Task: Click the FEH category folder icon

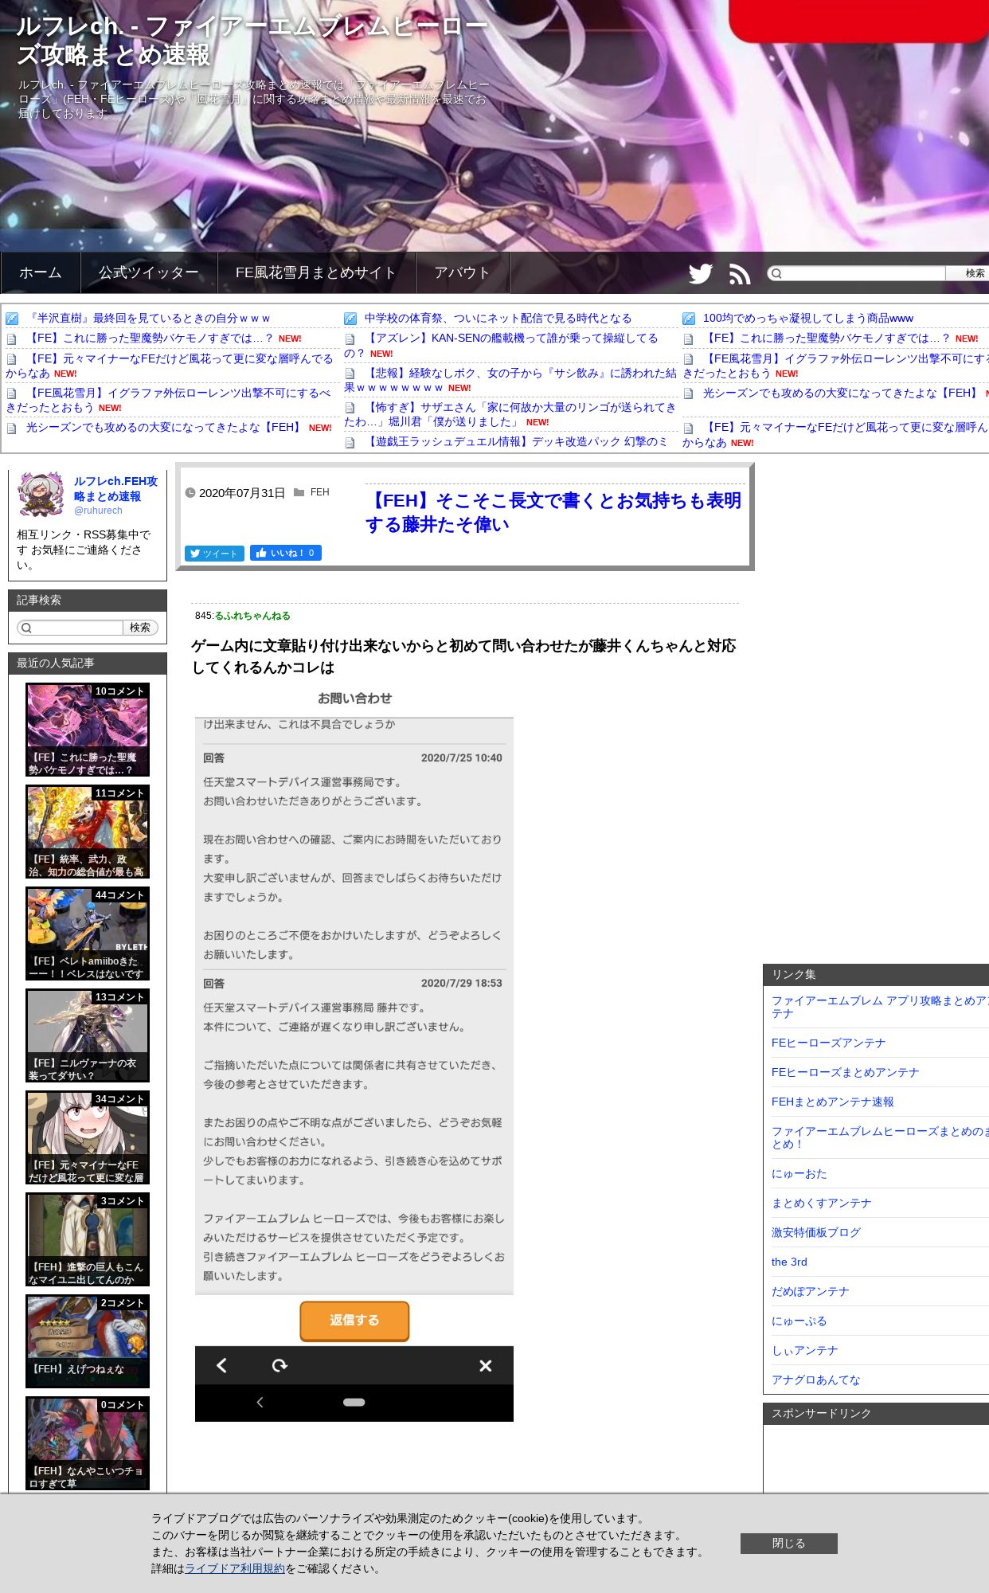Action: pos(299,492)
